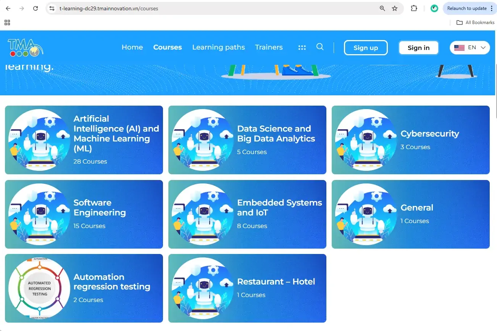497x331 pixels.
Task: Click the search magnifier icon in navbar
Action: (x=320, y=47)
